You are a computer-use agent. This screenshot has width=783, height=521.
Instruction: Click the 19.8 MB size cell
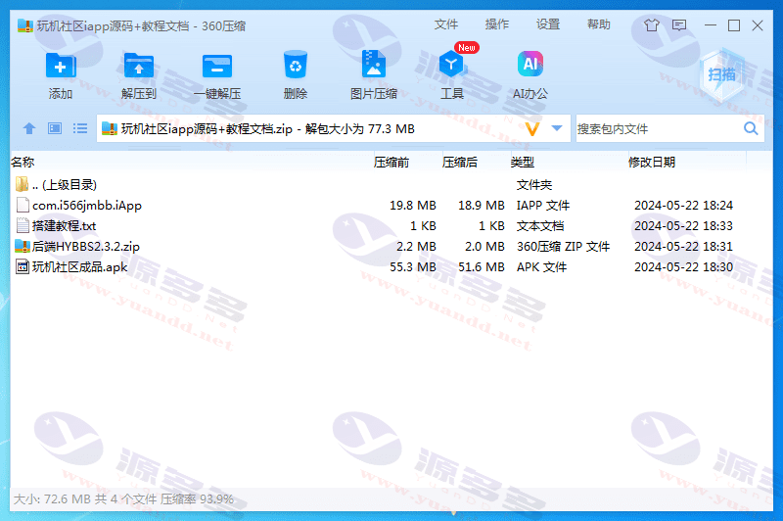coord(413,206)
